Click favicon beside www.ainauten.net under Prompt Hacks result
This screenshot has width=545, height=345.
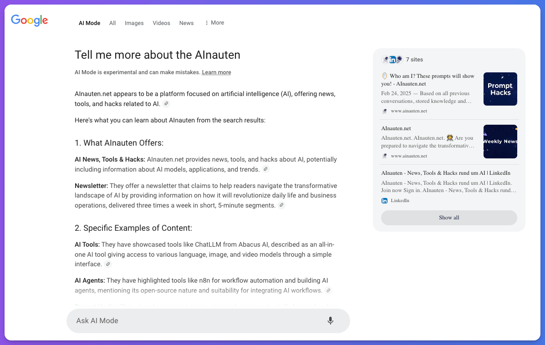384,111
